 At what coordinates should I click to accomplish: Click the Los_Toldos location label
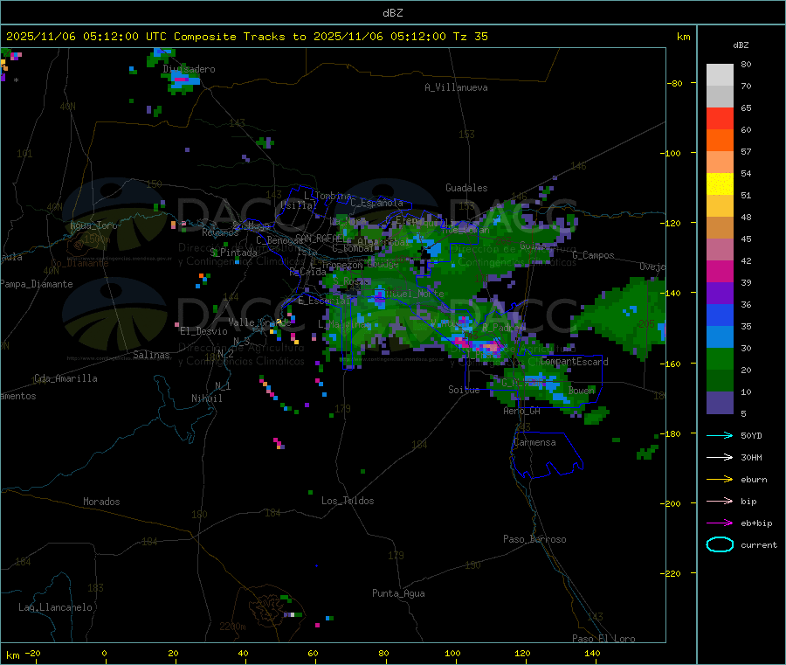click(348, 501)
